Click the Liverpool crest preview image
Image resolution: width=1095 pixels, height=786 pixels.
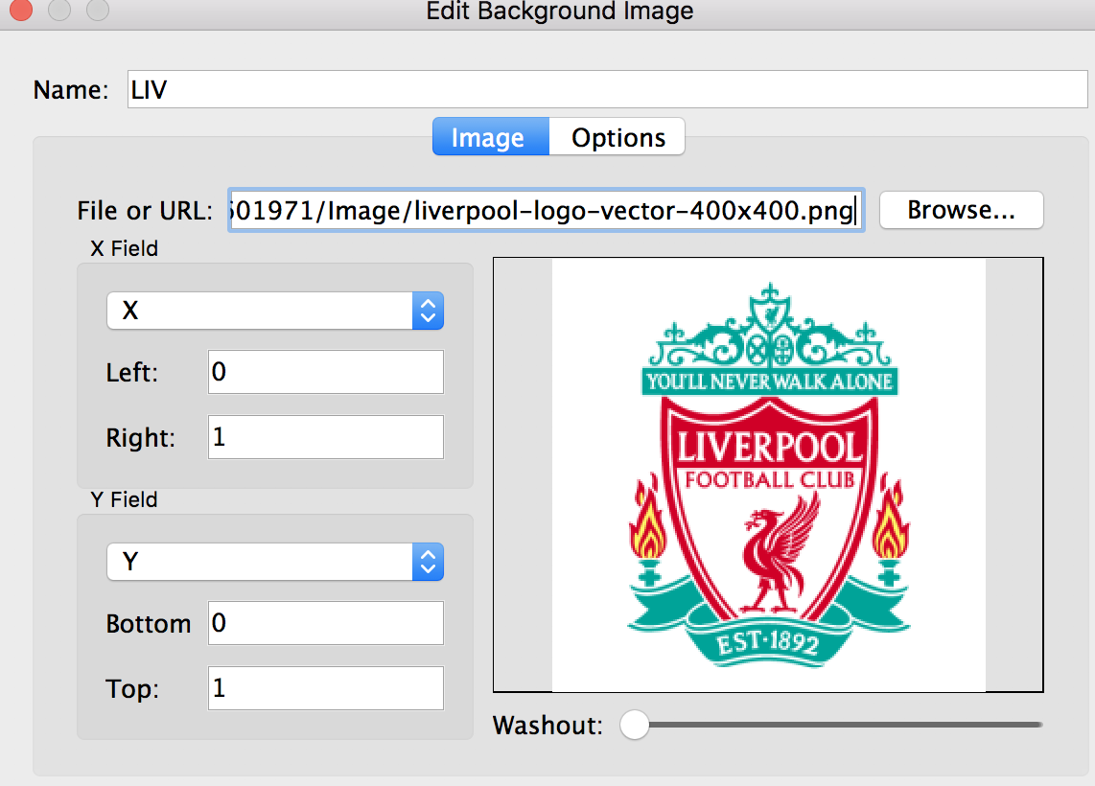768,474
